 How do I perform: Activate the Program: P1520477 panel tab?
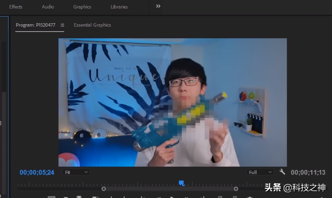35,25
